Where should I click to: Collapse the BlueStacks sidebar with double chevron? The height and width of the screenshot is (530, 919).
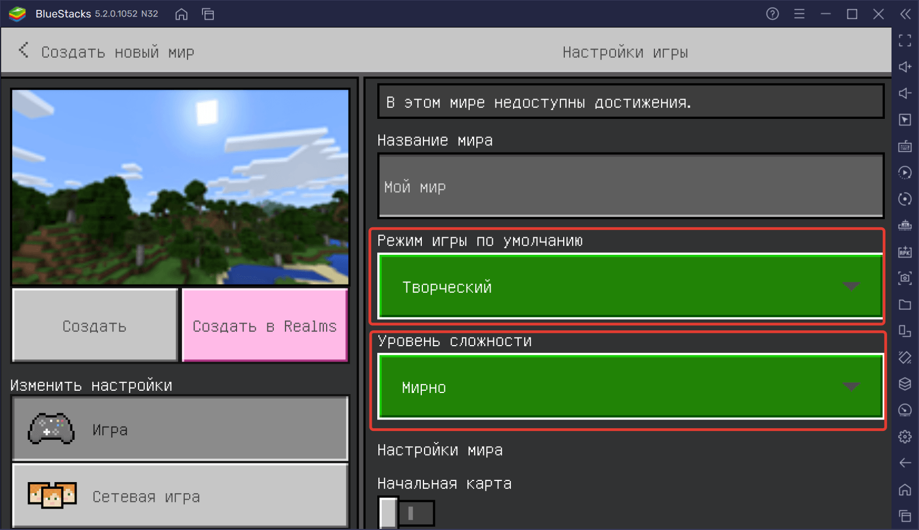pyautogui.click(x=905, y=14)
